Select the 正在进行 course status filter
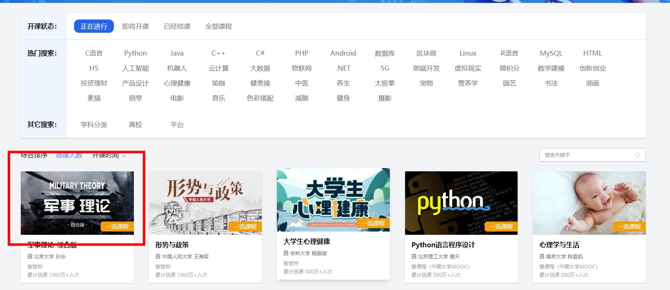 (x=94, y=26)
